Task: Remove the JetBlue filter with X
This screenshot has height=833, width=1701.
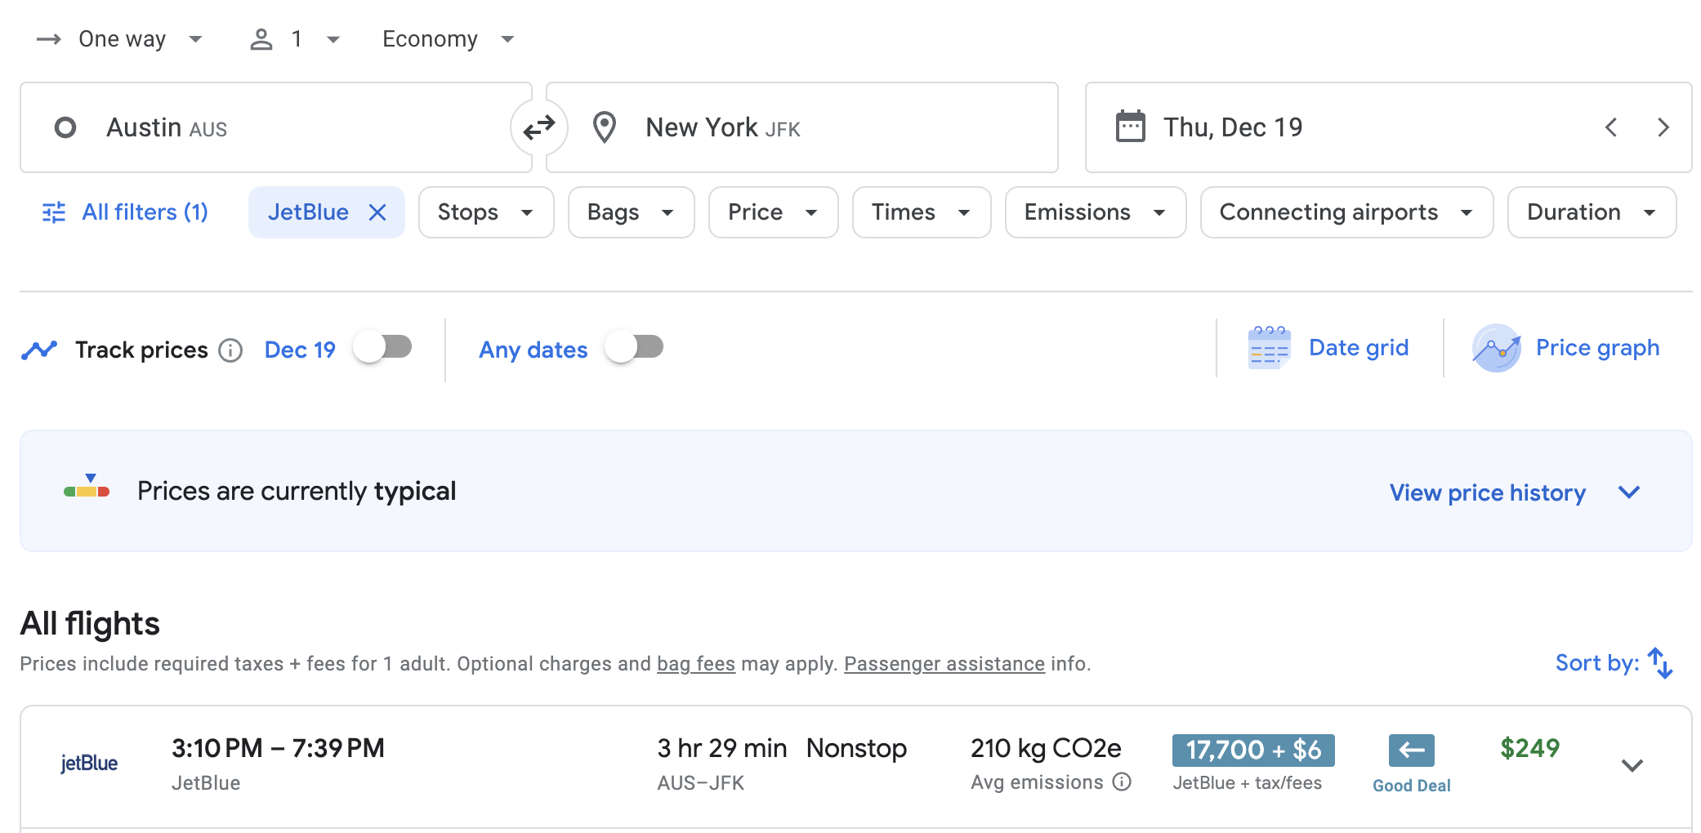Action: (x=377, y=212)
